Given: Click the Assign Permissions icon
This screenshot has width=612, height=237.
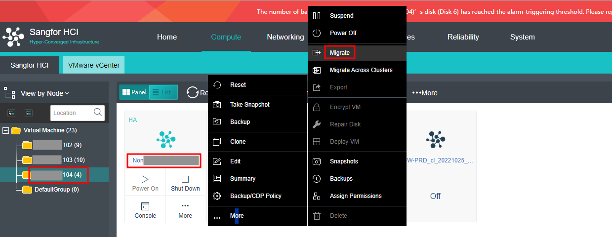Looking at the screenshot, I should click(317, 196).
